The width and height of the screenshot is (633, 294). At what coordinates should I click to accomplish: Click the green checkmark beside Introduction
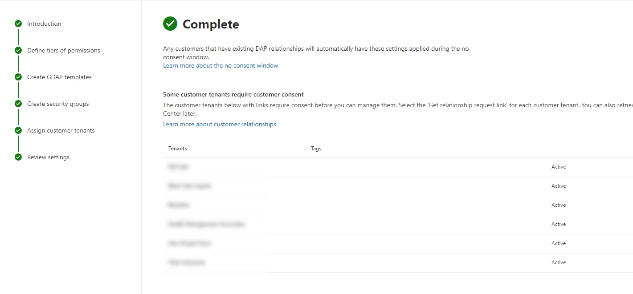point(18,24)
